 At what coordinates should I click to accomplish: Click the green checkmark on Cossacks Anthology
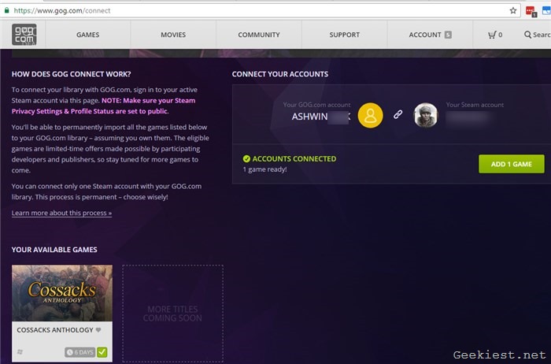pyautogui.click(x=102, y=352)
